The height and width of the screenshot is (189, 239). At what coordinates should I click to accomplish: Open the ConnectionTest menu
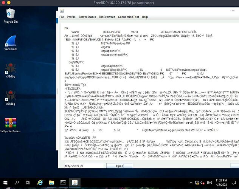point(128,17)
